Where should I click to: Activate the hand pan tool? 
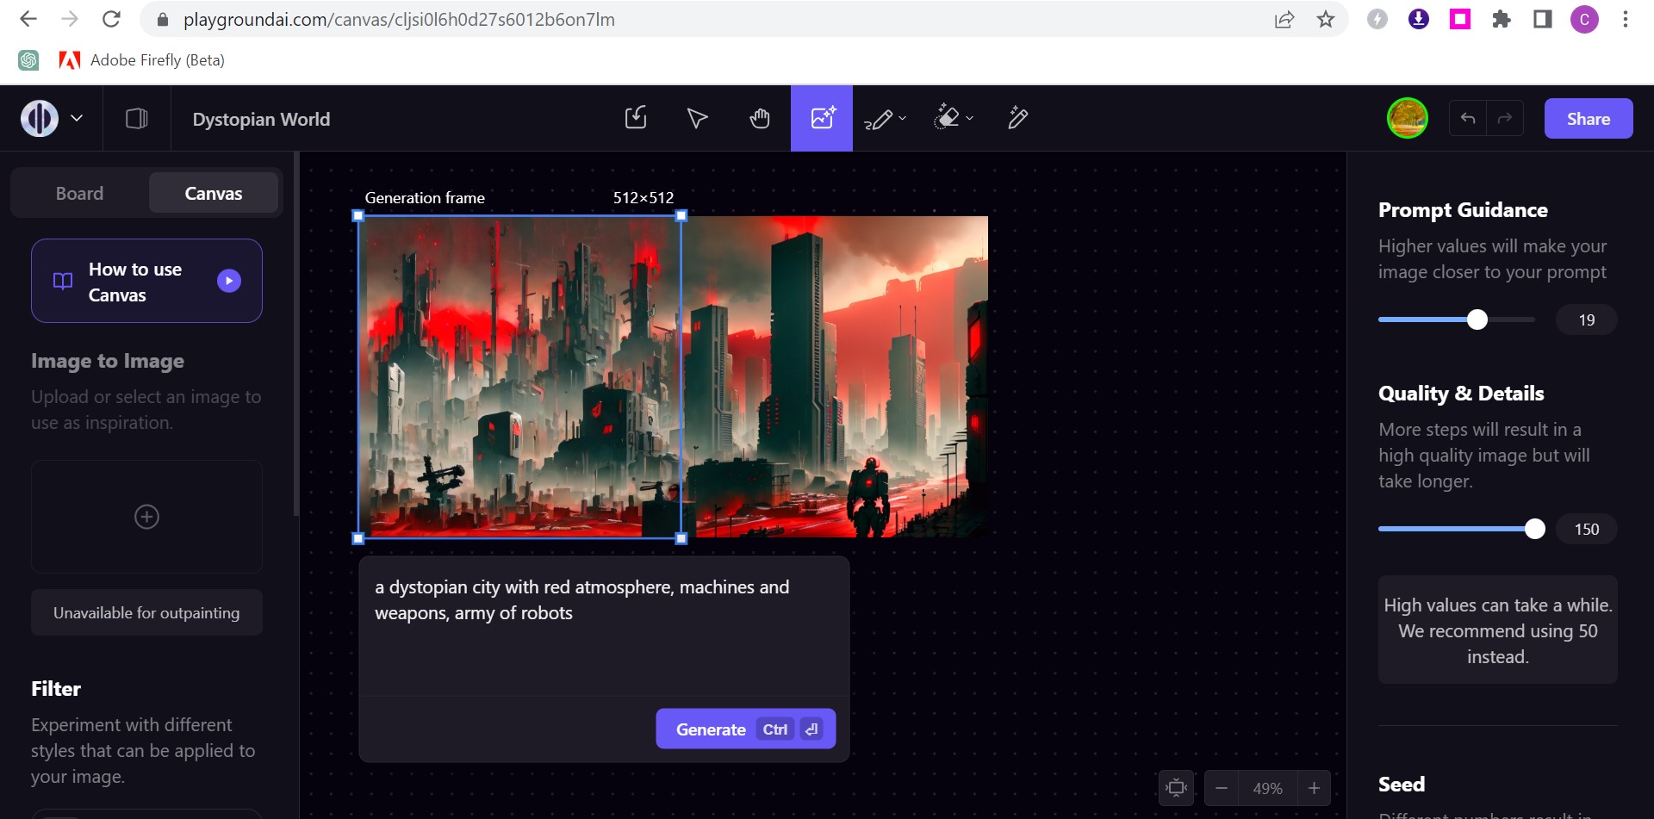click(x=759, y=118)
